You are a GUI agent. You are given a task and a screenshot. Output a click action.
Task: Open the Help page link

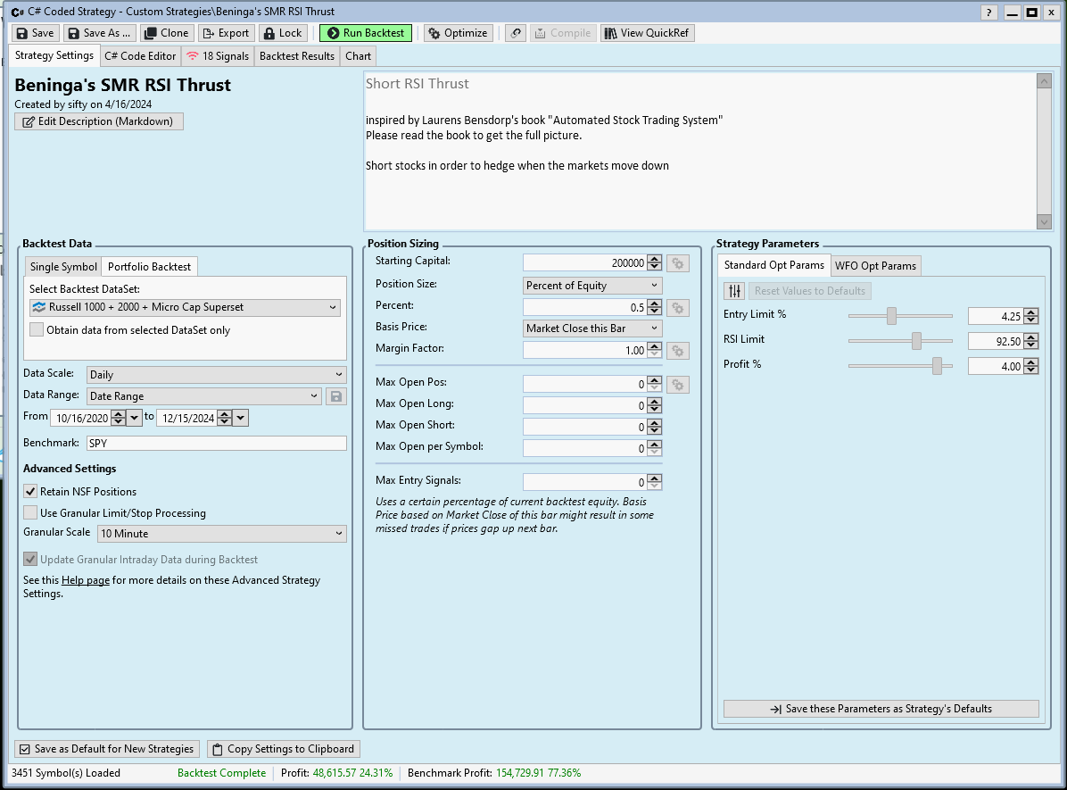pos(85,580)
